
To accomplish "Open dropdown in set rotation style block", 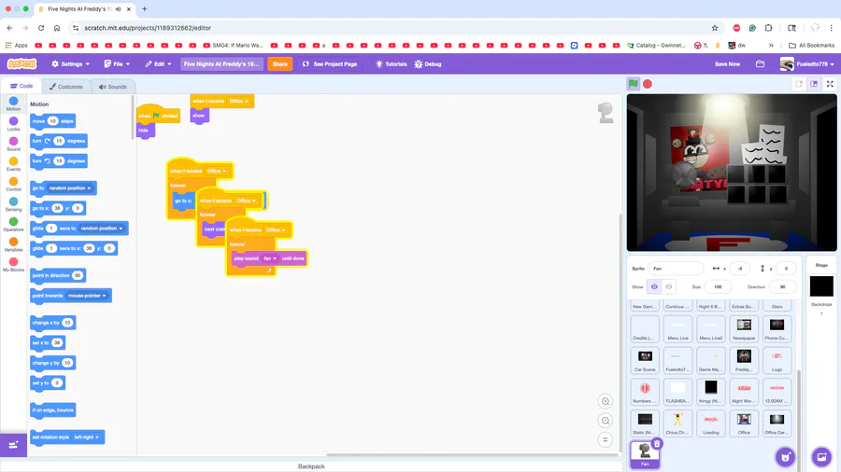I will (86, 437).
